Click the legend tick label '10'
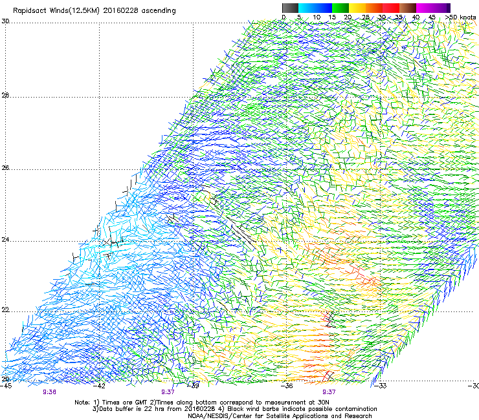Image resolution: width=479 pixels, height=420 pixels. tap(317, 17)
